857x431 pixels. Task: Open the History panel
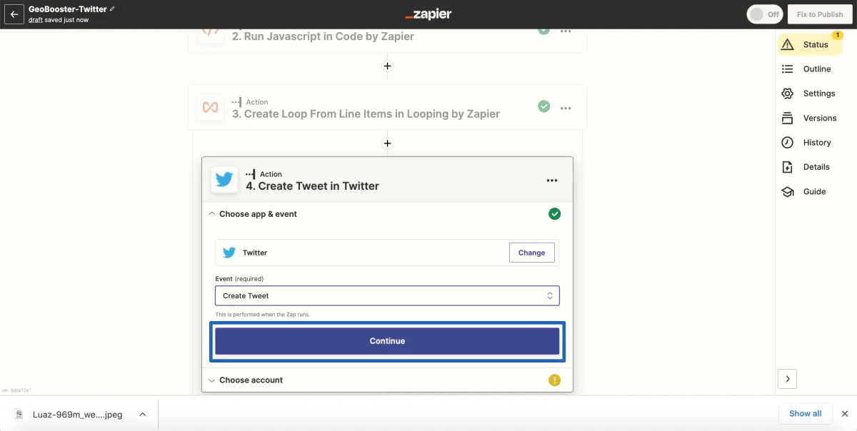[x=810, y=143]
